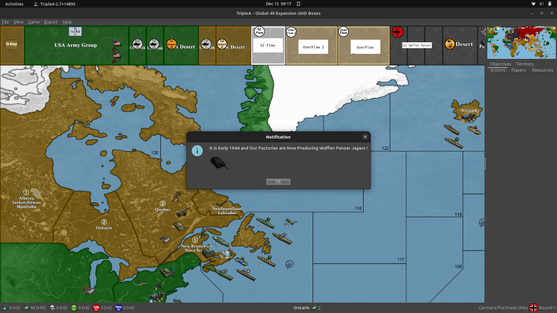Click the Iceland territory label
The image size is (557, 313).
point(469,110)
